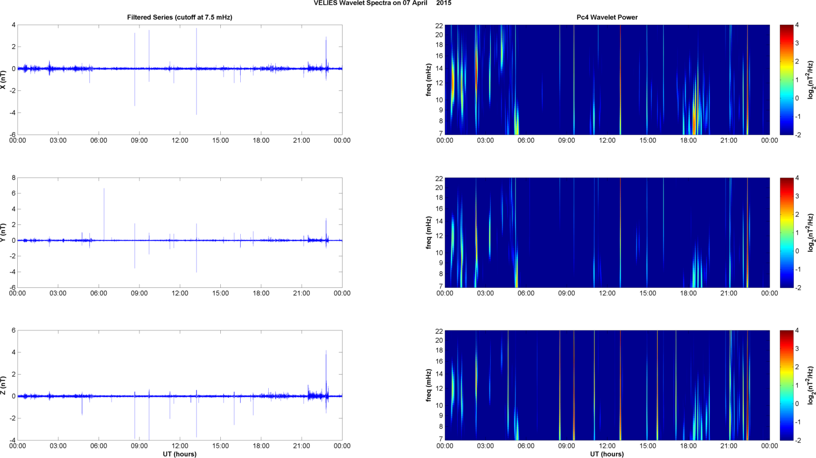816x458 pixels.
Task: Click the 'Y (nT)' y-axis label
Action: [3, 232]
